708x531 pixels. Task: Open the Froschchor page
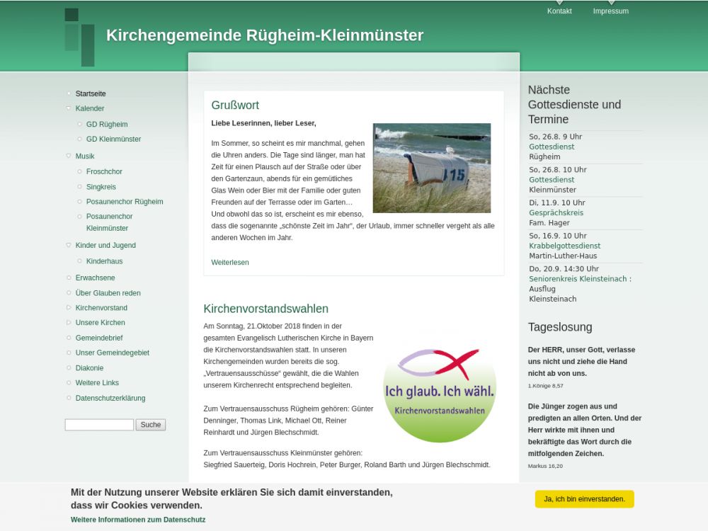click(x=104, y=171)
